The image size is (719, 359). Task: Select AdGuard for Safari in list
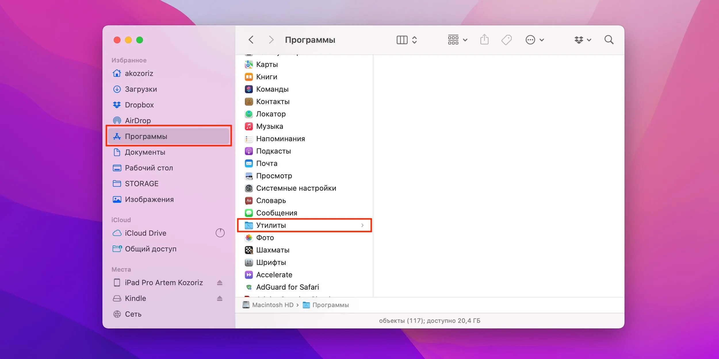(x=287, y=287)
